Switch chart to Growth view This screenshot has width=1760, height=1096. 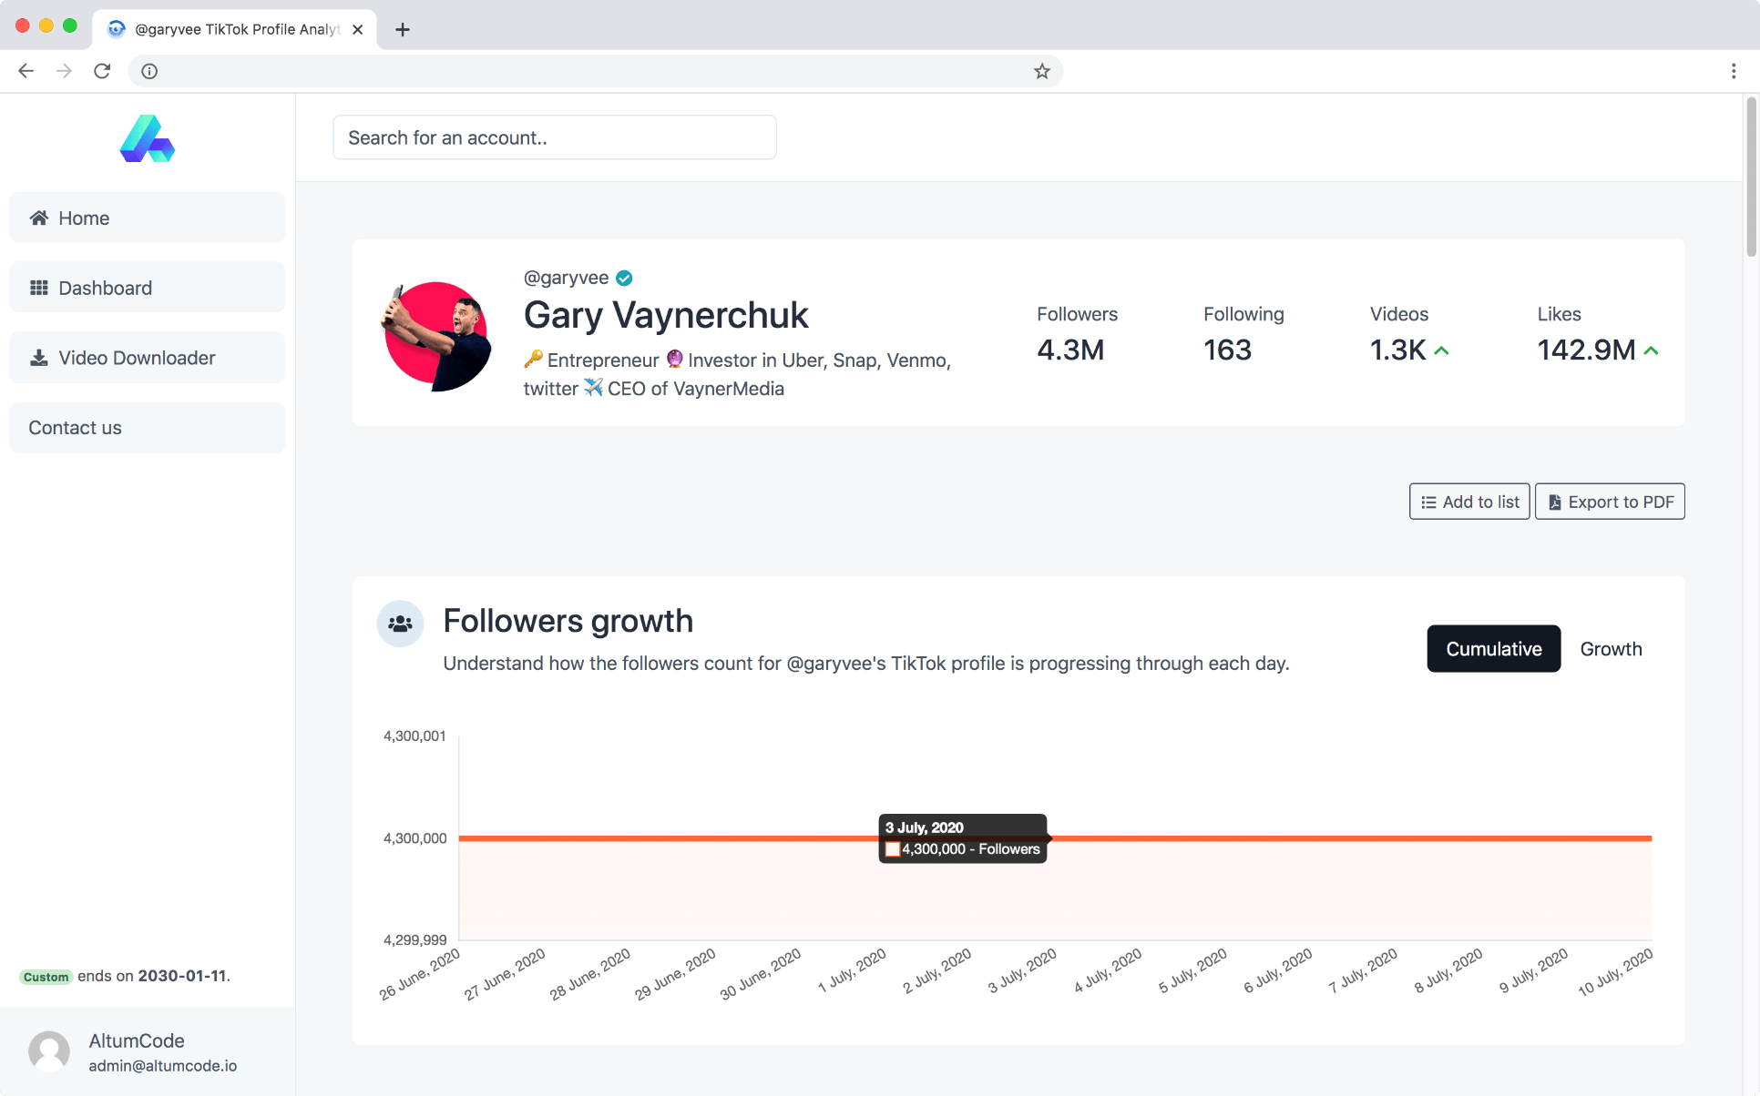click(x=1611, y=649)
